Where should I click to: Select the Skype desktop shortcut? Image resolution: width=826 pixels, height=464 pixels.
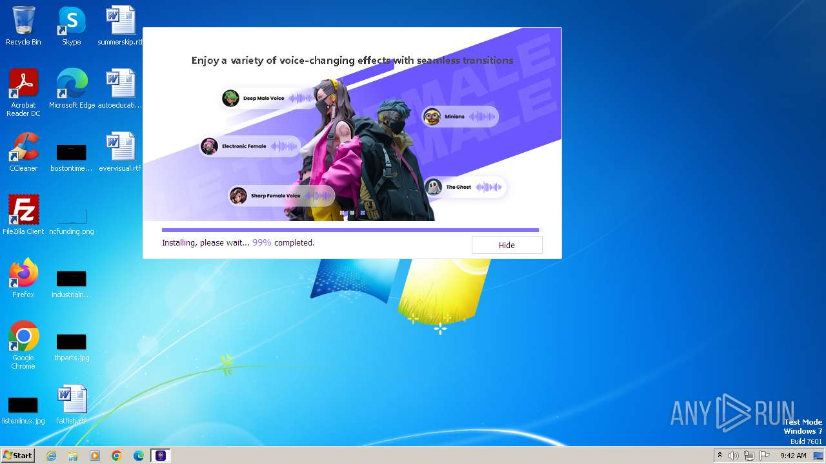[x=72, y=26]
